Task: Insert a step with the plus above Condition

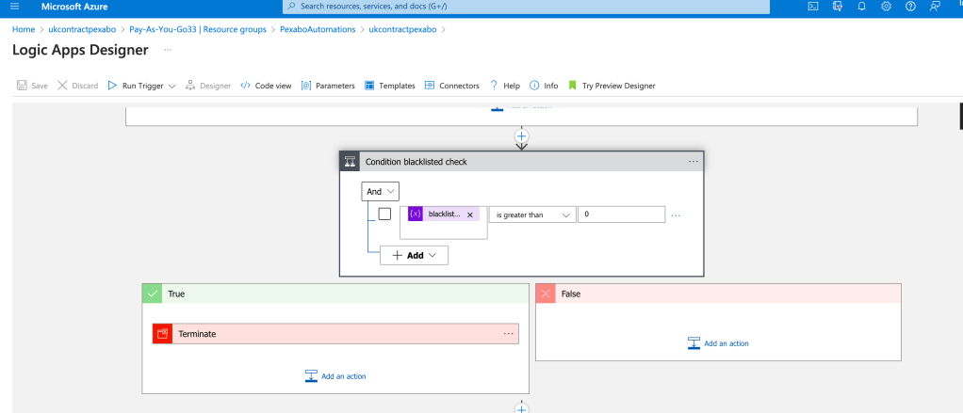Action: pyautogui.click(x=521, y=136)
